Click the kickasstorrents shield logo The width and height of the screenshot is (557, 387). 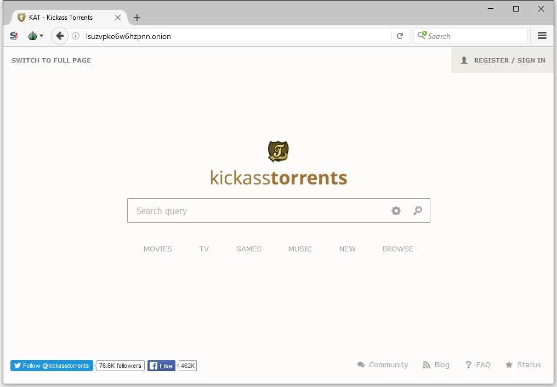pyautogui.click(x=278, y=151)
